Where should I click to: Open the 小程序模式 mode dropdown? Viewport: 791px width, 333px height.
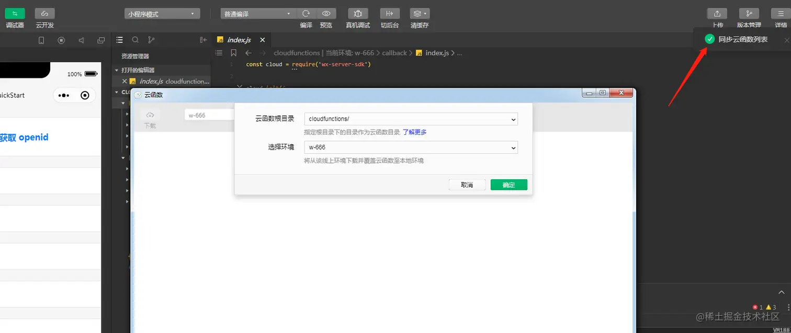162,14
